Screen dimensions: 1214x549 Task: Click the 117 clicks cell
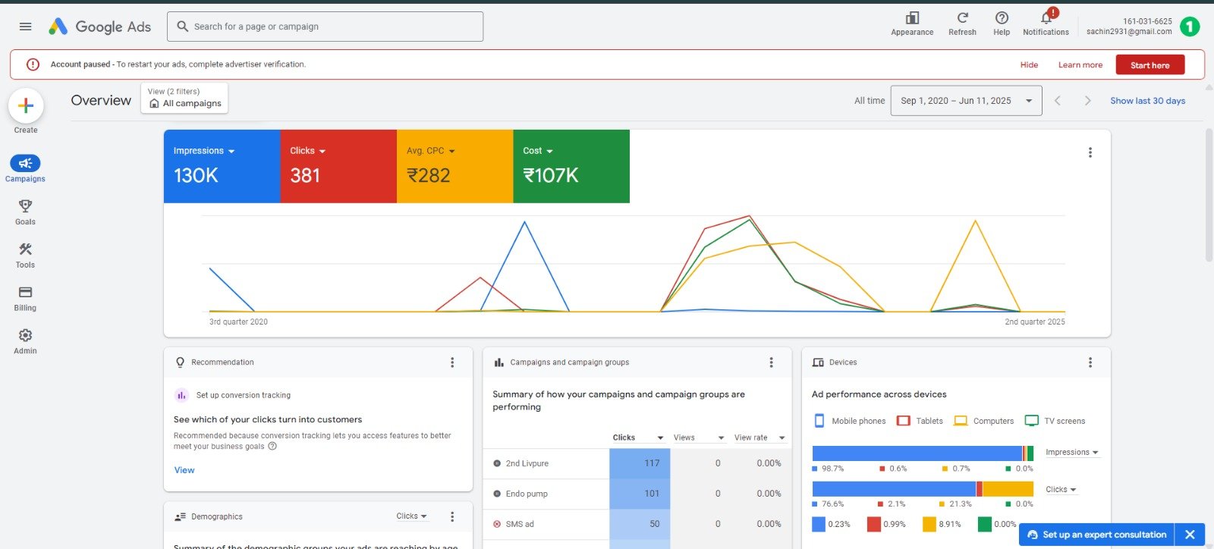[x=640, y=463]
